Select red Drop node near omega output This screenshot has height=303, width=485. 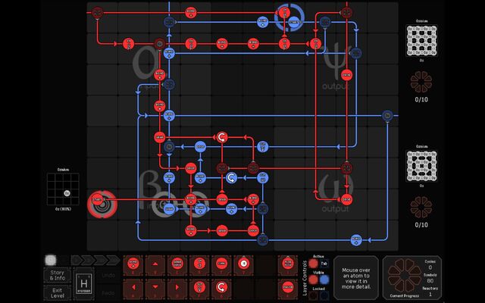346,199
